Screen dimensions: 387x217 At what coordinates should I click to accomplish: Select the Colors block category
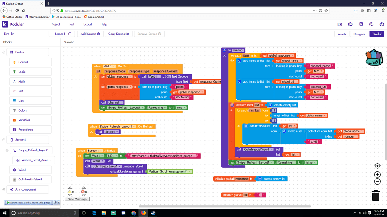click(x=23, y=110)
